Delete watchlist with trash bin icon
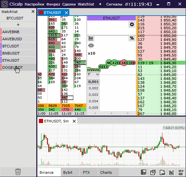Screen dimensions: 186x177 [18, 172]
